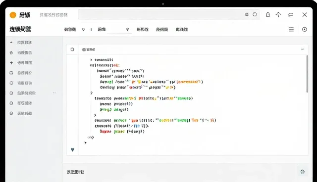Click the small square icon in search bar
Viewport: 317px width, 182px height.
(247, 14)
